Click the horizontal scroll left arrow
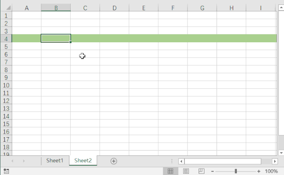 pyautogui.click(x=181, y=161)
